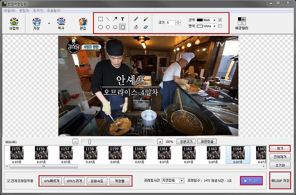Click the 10%느리게 slower button

(x=74, y=181)
